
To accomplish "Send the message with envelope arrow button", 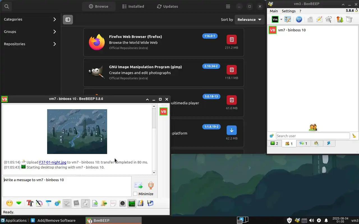I will (x=138, y=185).
